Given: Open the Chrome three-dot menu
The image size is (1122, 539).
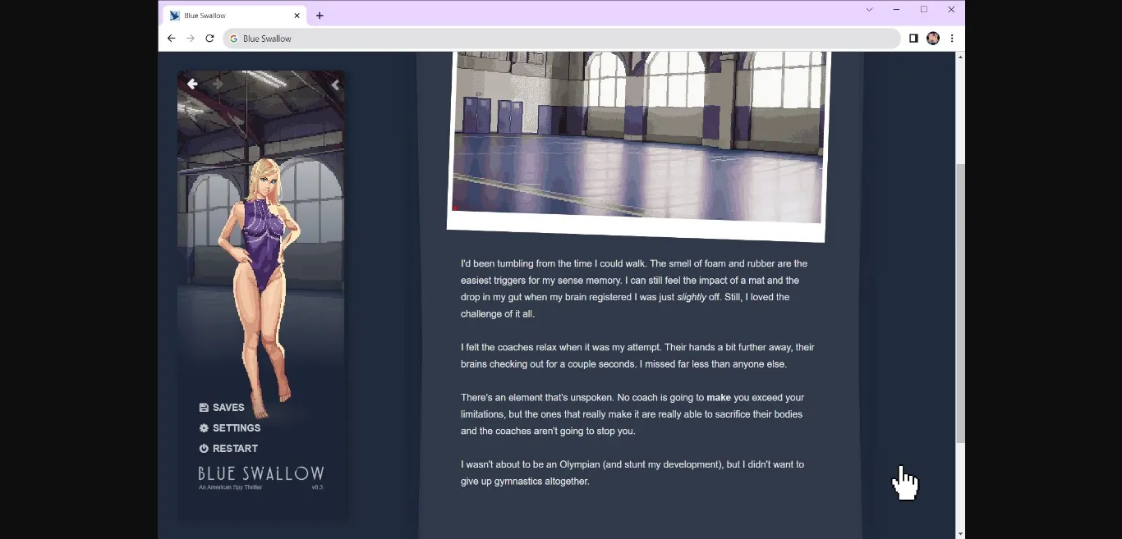Looking at the screenshot, I should (x=952, y=39).
